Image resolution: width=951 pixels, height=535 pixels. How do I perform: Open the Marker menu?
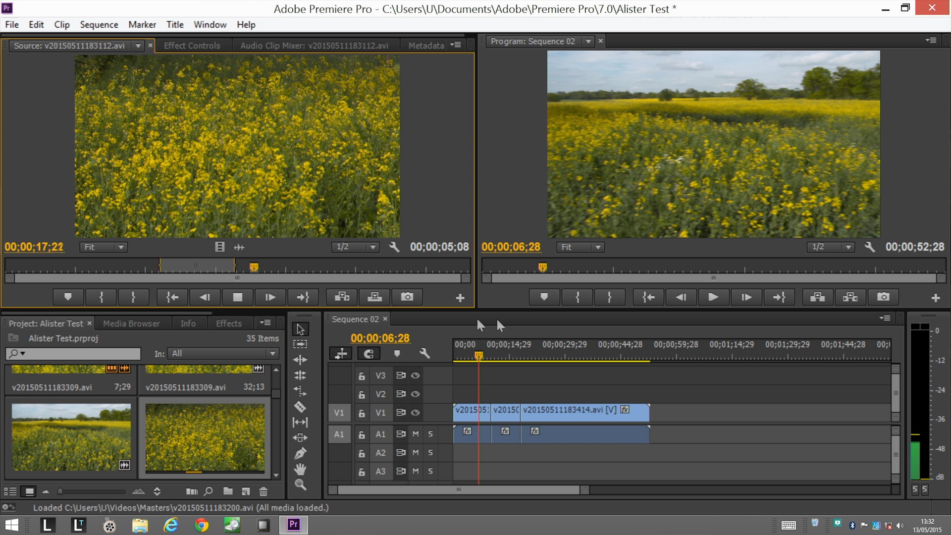point(142,25)
